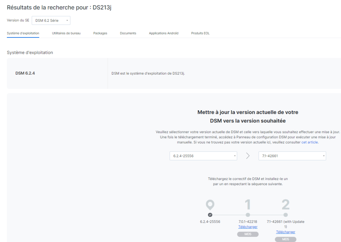
Task: Click the 7.0.1-42218 version label
Action: (248, 222)
